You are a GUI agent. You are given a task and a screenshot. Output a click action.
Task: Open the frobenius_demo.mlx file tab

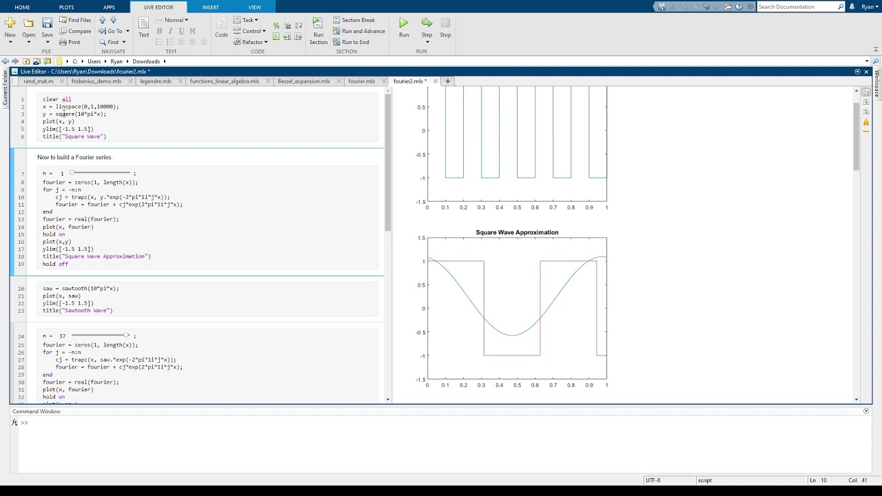pos(96,81)
